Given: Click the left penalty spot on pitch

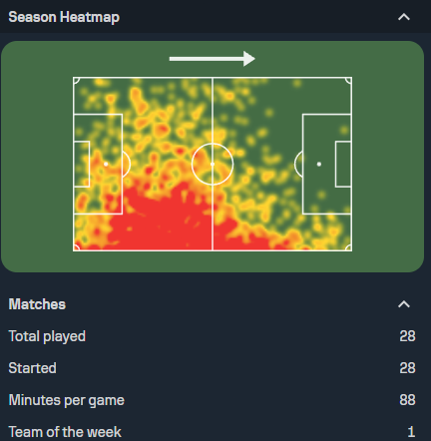Looking at the screenshot, I should click(106, 164).
